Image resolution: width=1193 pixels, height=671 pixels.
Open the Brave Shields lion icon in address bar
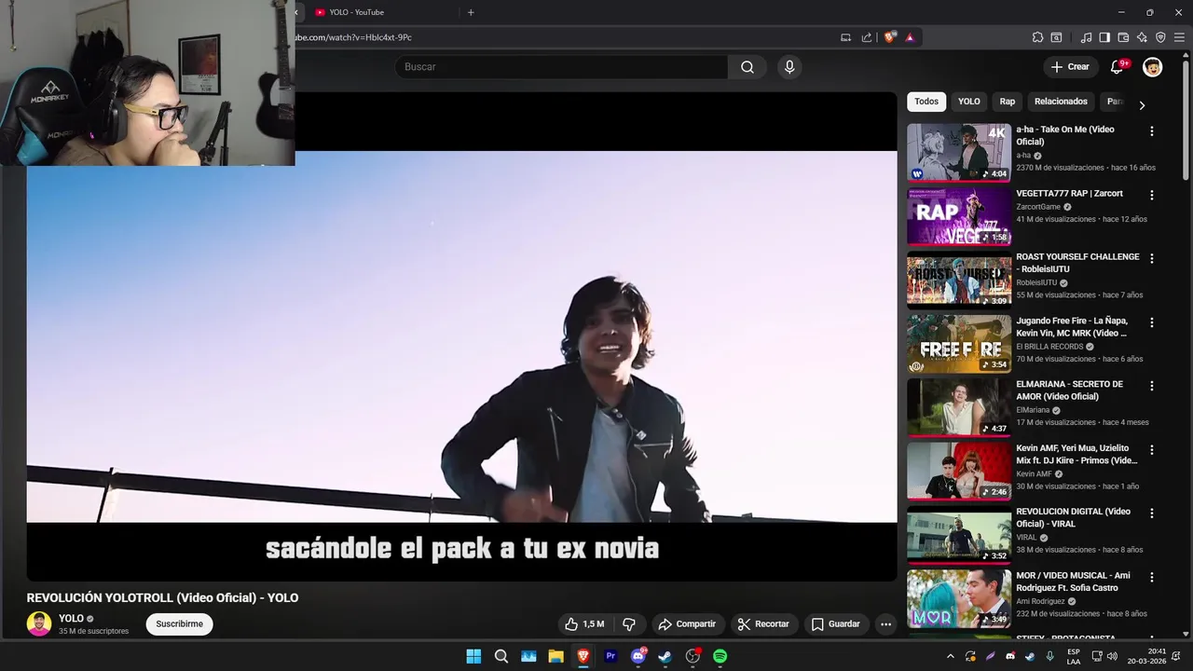tap(890, 37)
